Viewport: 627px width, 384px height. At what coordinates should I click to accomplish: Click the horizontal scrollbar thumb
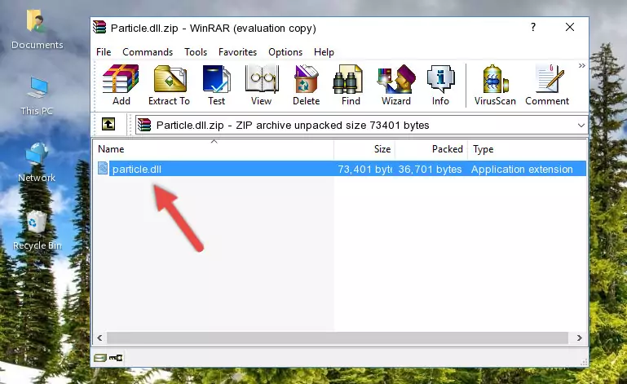click(x=337, y=338)
